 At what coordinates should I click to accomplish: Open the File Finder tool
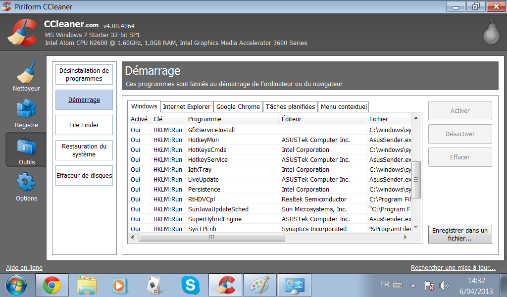tap(84, 125)
